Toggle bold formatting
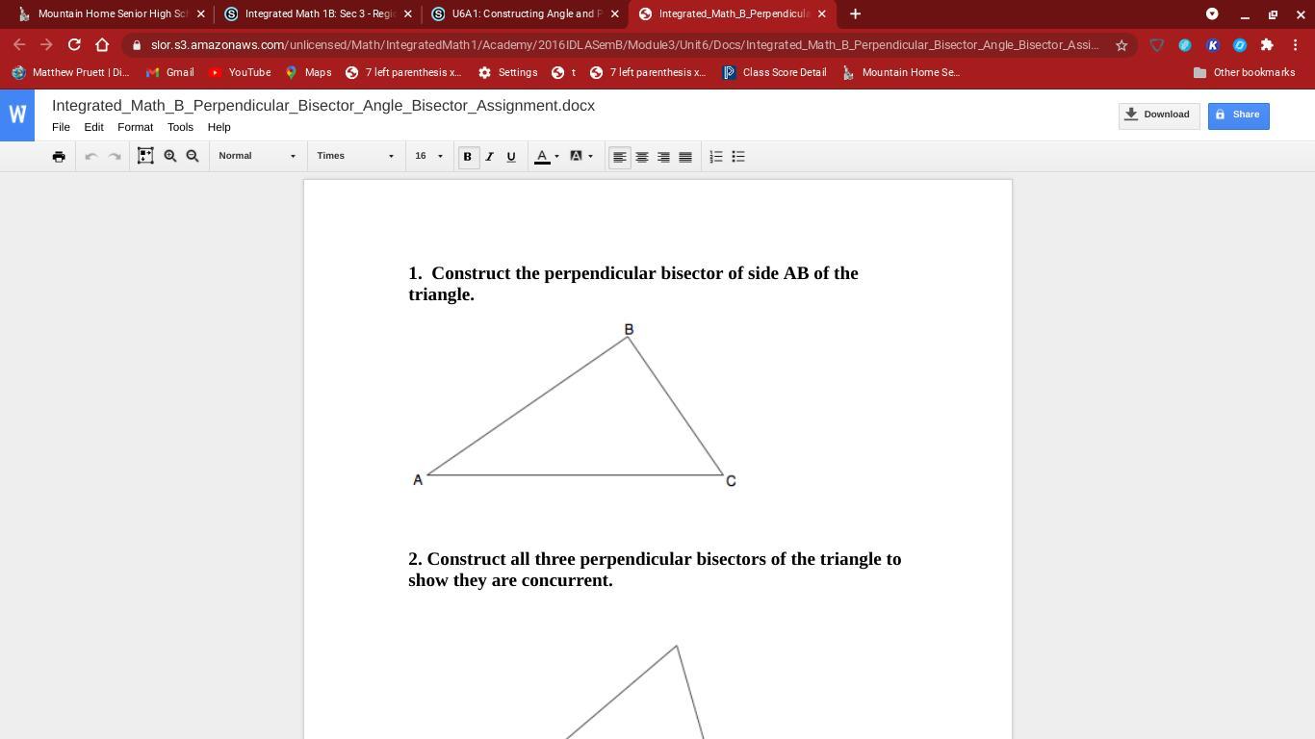Viewport: 1315px width, 739px height. click(x=468, y=157)
